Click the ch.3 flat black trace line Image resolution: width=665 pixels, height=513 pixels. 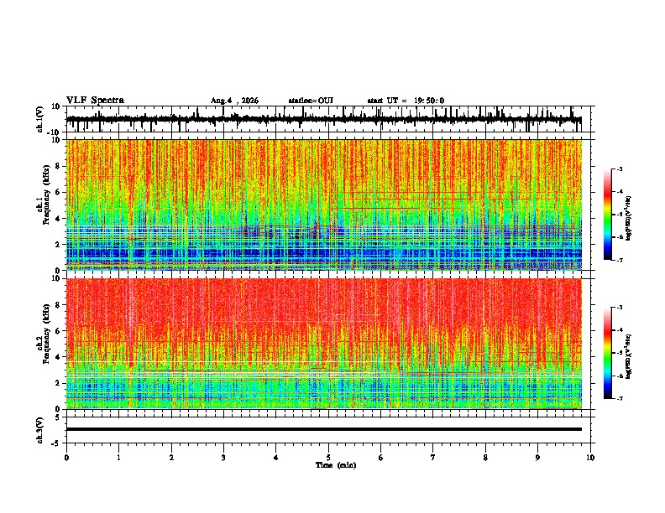tap(324, 429)
